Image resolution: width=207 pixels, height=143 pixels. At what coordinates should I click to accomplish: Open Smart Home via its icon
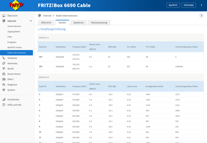pos(4,74)
